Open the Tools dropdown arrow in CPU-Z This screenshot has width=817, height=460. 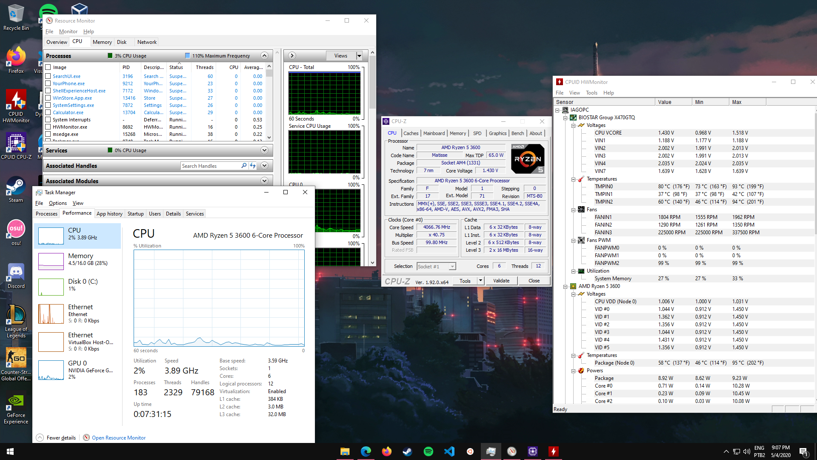coord(480,281)
